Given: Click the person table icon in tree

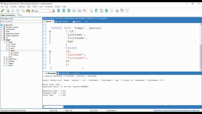Looking at the screenshot, I should point(9,51).
